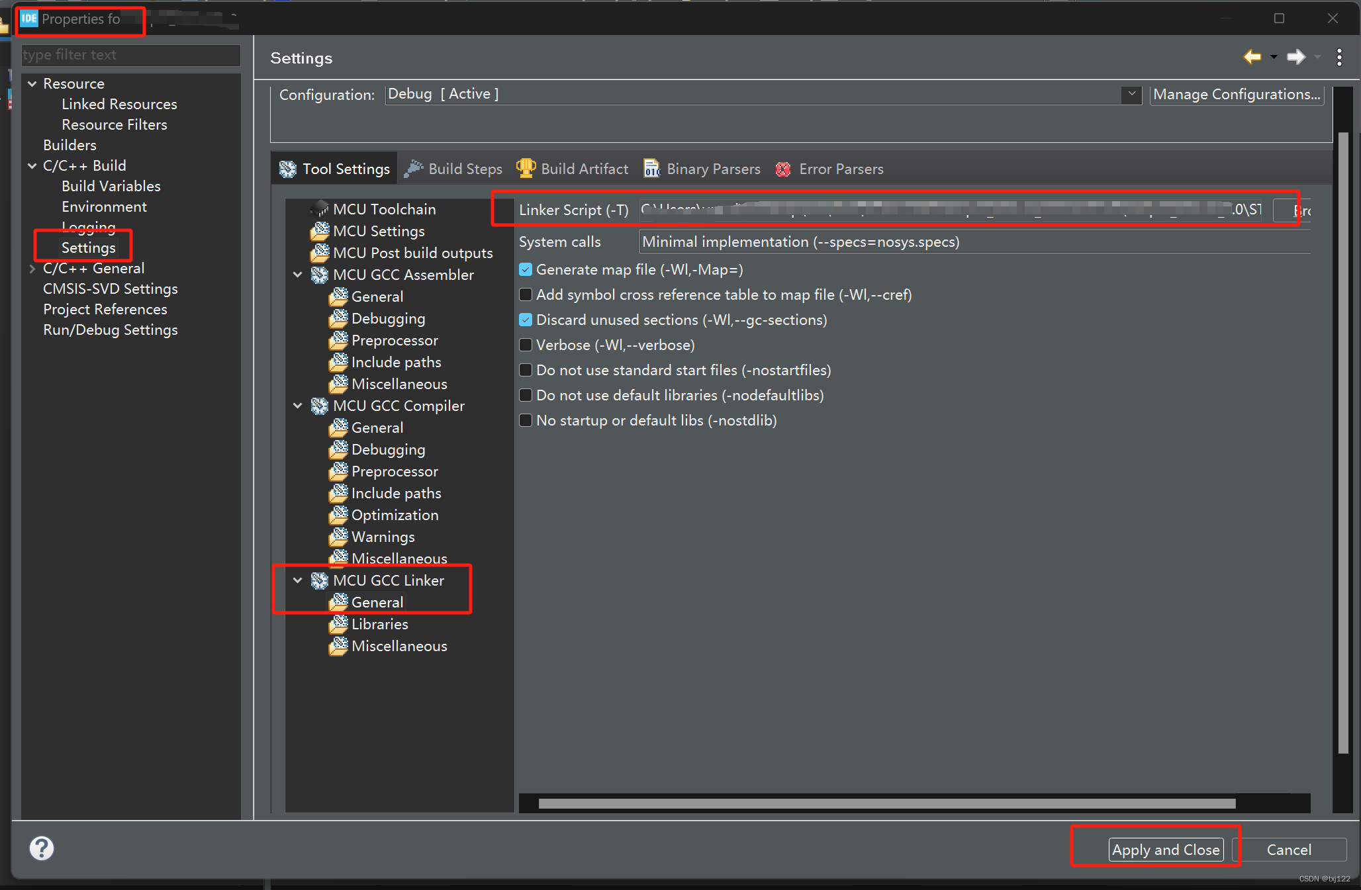Click Apply and Close button

coord(1165,849)
